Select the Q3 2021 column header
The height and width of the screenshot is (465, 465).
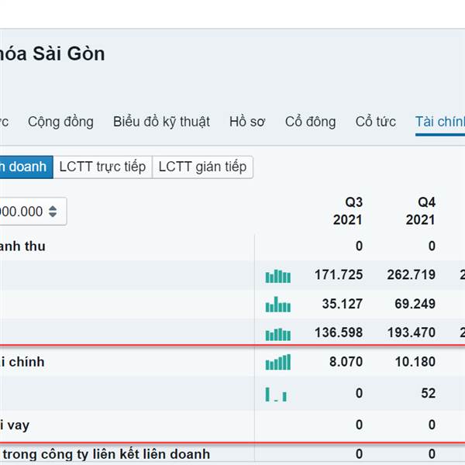(x=347, y=211)
